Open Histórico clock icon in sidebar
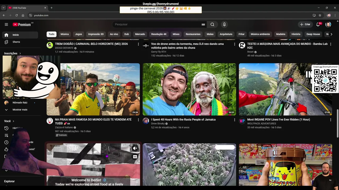This screenshot has height=190, width=339. (x=6, y=128)
